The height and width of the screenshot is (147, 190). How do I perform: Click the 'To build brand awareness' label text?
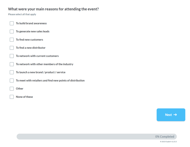31,23
